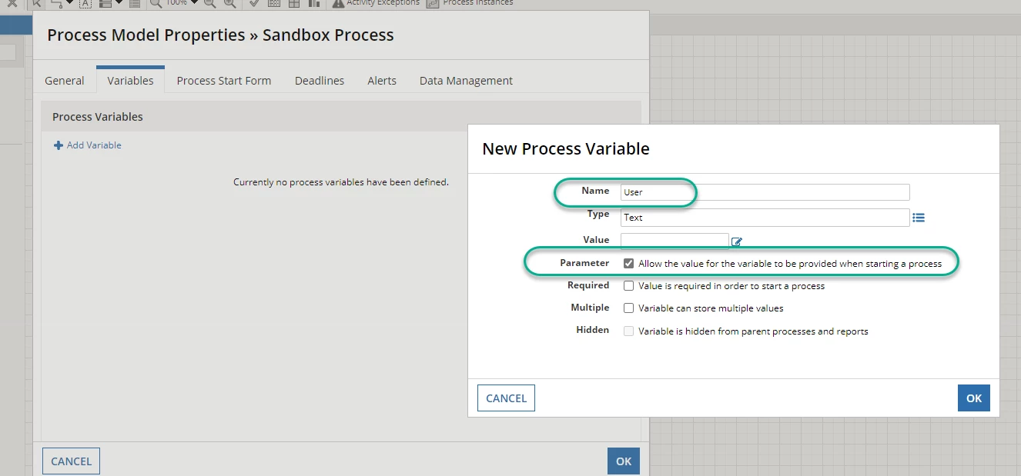The image size is (1021, 476).
Task: Click 'Value is required in order to start' label
Action: point(731,286)
